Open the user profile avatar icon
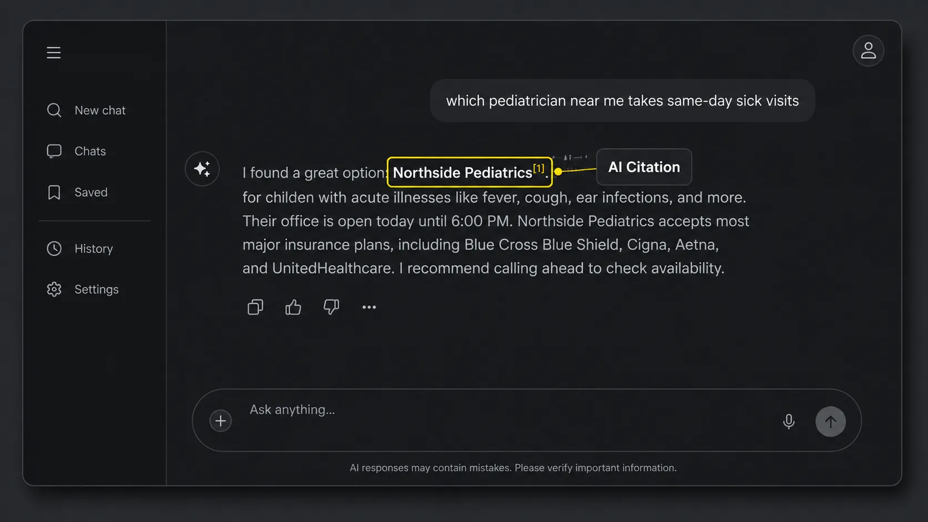 868,51
